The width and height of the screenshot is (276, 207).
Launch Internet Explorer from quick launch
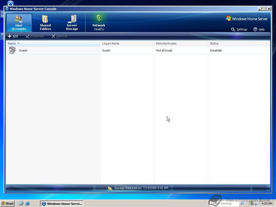click(x=27, y=203)
